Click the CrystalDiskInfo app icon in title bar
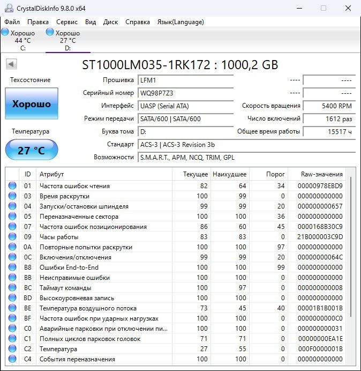Image resolution: width=361 pixels, height=371 pixels. pyautogui.click(x=9, y=8)
